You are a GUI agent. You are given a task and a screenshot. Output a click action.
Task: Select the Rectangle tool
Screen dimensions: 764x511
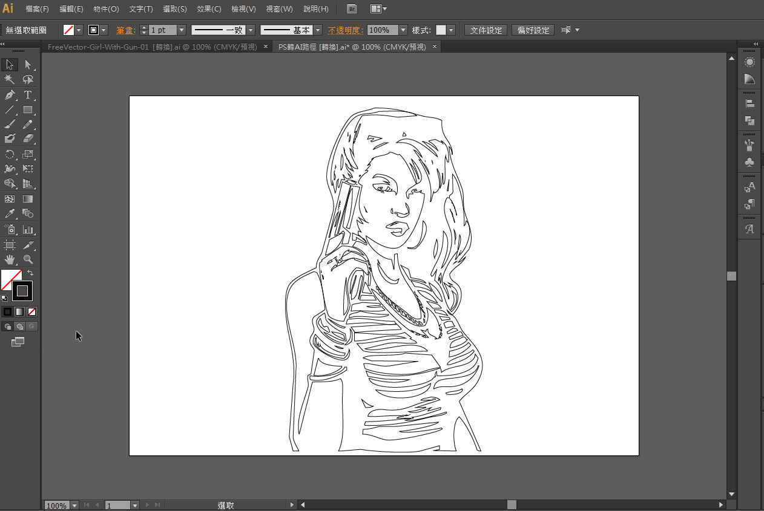pos(28,109)
